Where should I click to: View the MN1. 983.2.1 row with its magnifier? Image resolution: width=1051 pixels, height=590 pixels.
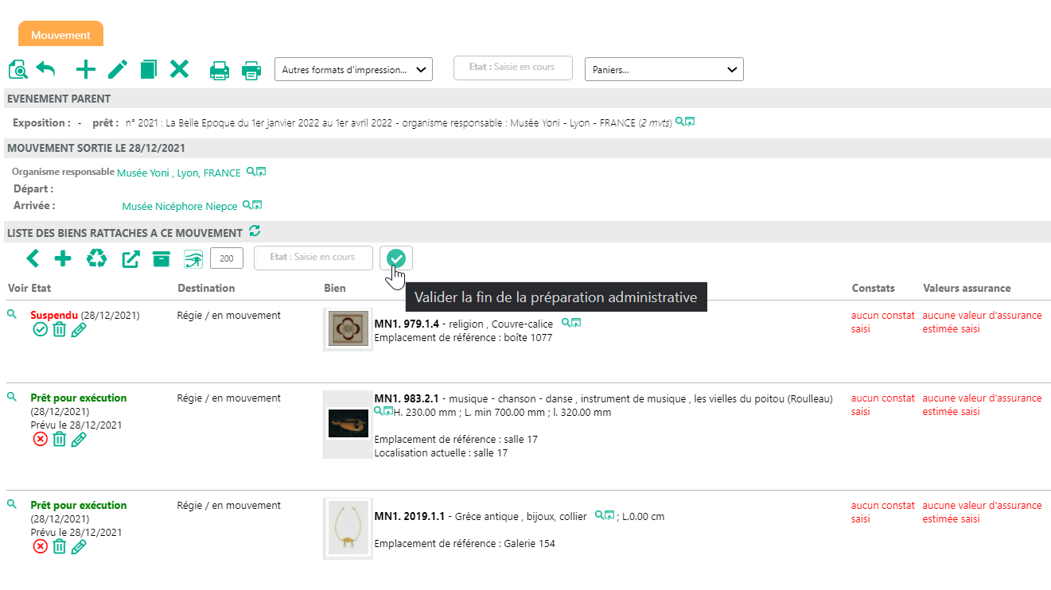tap(11, 396)
